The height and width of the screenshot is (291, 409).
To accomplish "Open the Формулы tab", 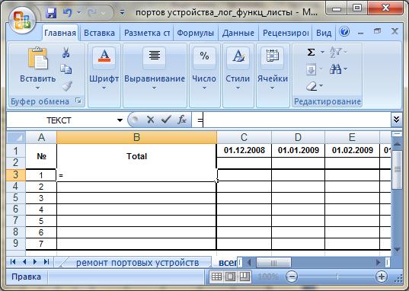I will click(196, 33).
